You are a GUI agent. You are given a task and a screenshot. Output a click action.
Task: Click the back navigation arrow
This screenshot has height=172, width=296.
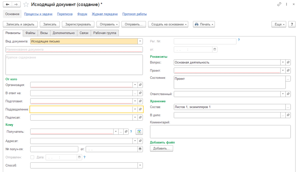click(7, 4)
